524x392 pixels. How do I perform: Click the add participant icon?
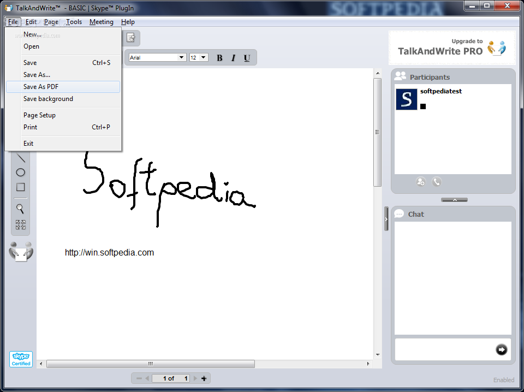click(421, 182)
